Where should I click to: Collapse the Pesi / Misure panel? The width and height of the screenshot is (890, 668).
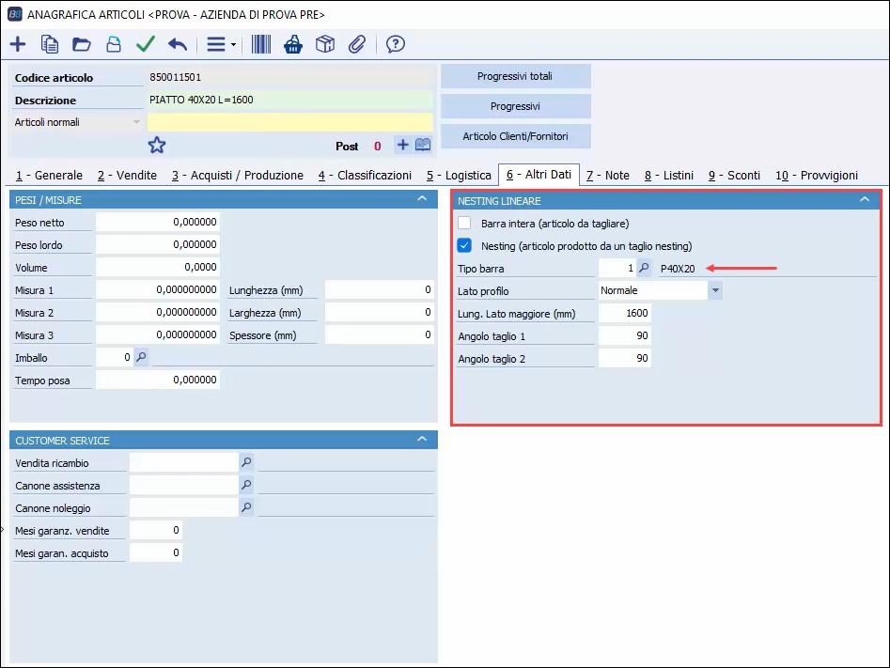tap(422, 199)
